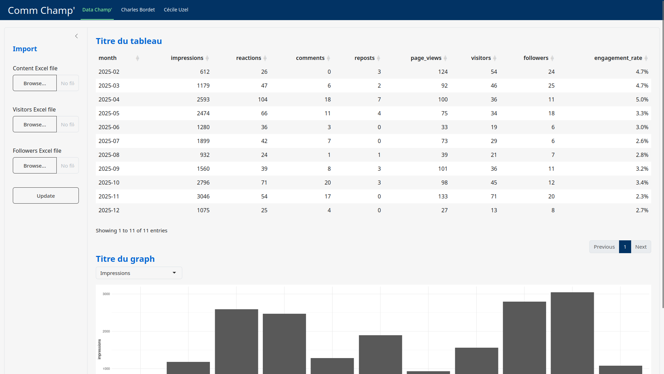This screenshot has height=374, width=664.
Task: Sort table by reactions column arrows
Action: pyautogui.click(x=265, y=58)
